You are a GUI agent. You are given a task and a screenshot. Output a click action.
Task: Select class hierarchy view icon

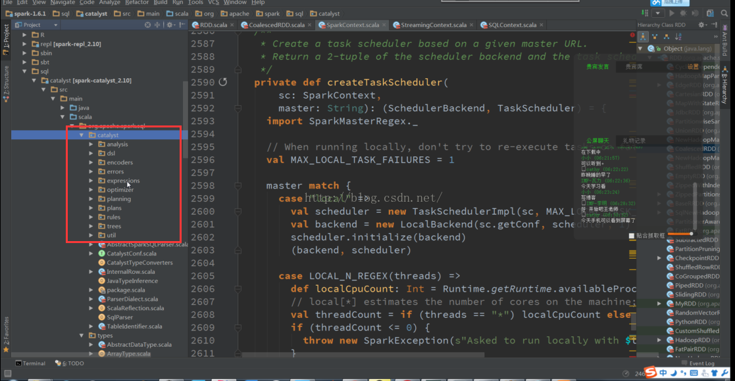643,37
